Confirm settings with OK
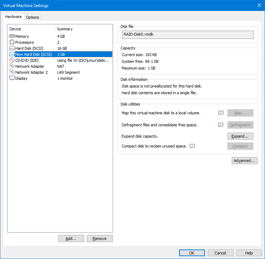The width and height of the screenshot is (265, 259). pyautogui.click(x=192, y=253)
